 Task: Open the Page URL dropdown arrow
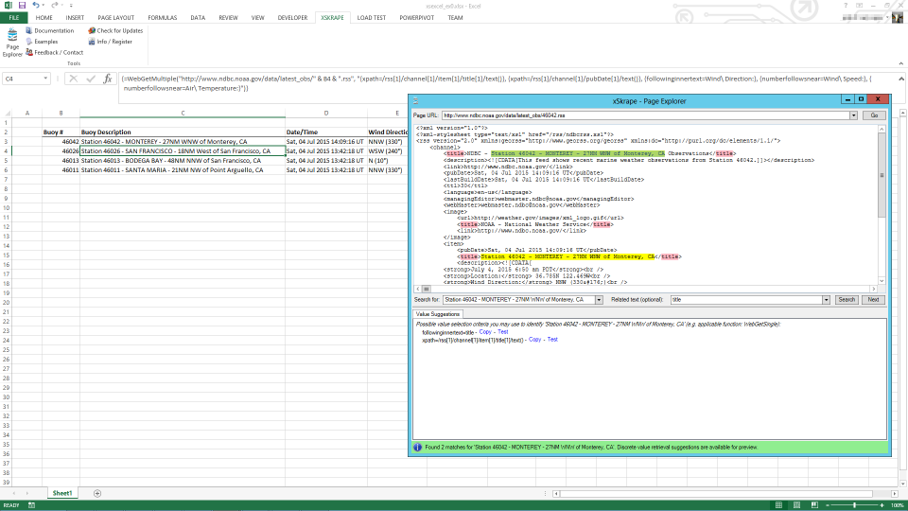point(853,115)
